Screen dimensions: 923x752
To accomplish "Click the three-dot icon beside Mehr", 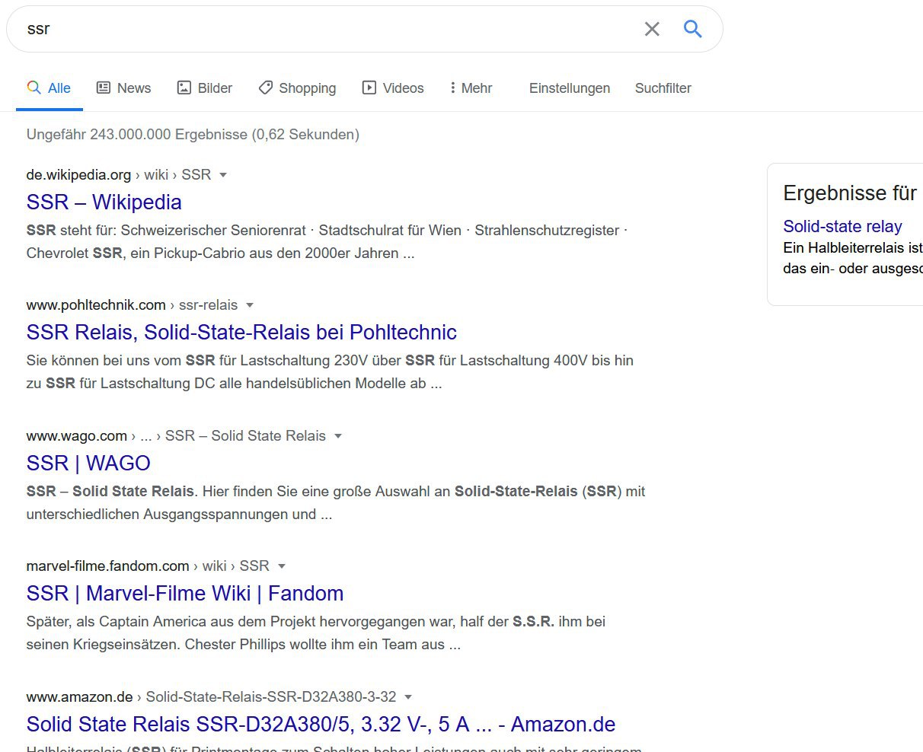I will (453, 88).
